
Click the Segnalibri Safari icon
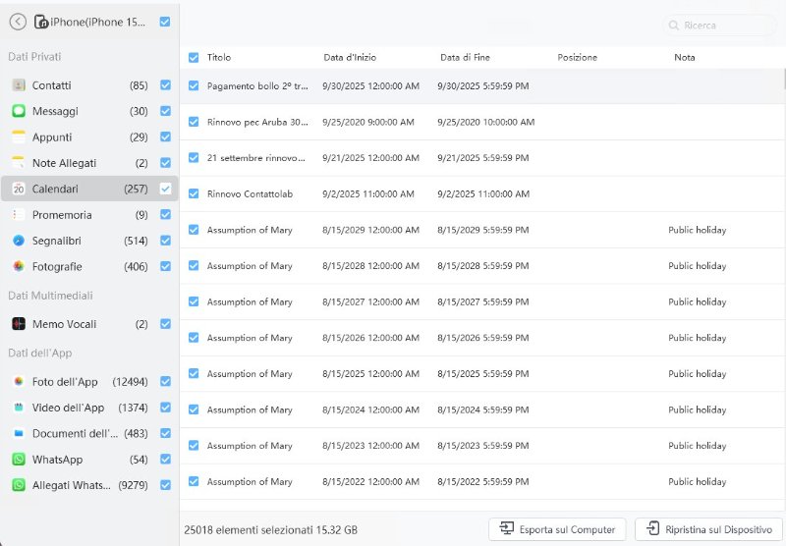19,241
